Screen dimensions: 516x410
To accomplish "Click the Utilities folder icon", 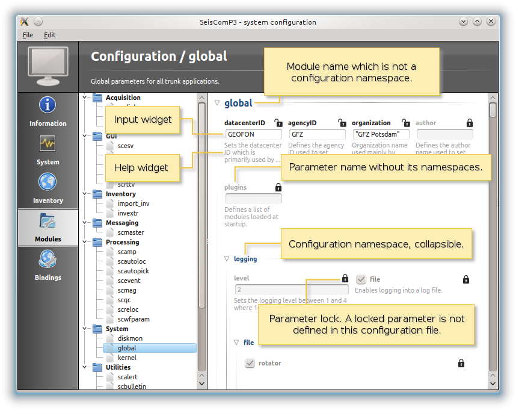I will (97, 367).
